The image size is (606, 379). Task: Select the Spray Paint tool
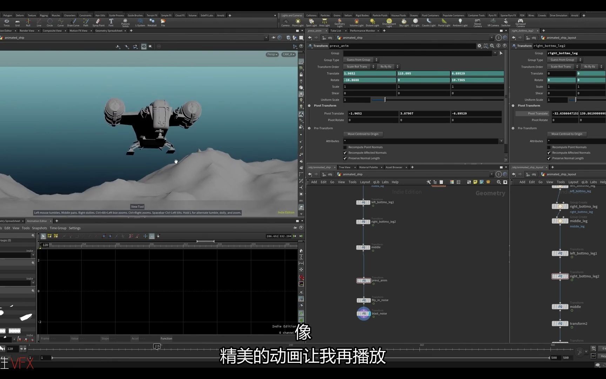click(99, 22)
